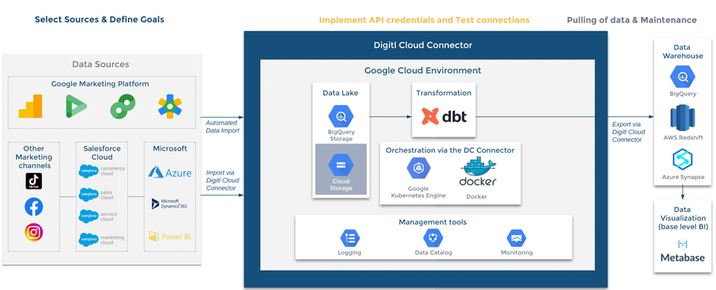Click the Power BI logo
Viewport: 716px width, 290px height.
click(x=169, y=236)
